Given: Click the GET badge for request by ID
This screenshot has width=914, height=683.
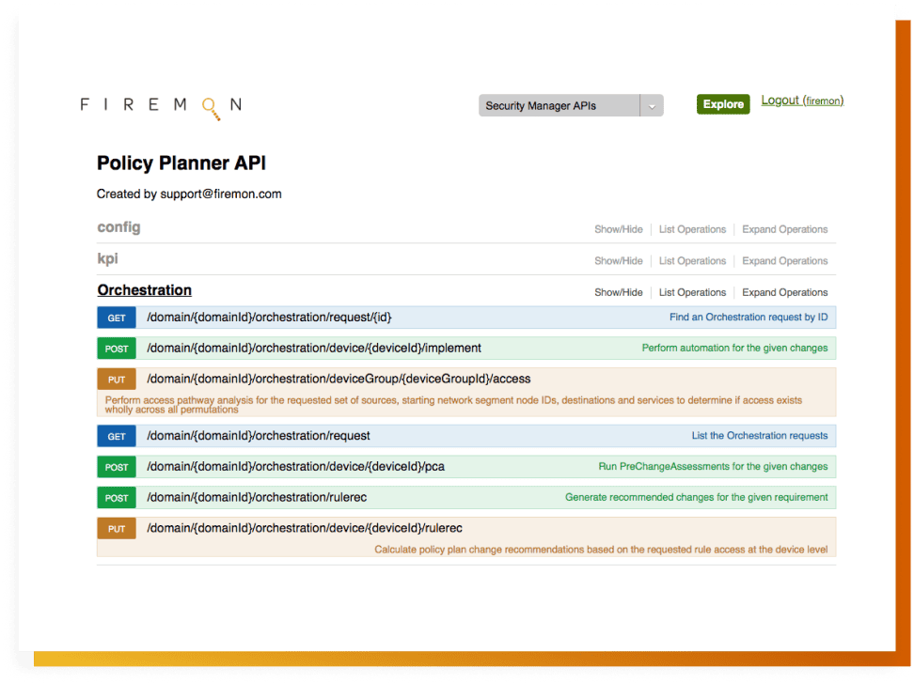Looking at the screenshot, I should tap(117, 318).
